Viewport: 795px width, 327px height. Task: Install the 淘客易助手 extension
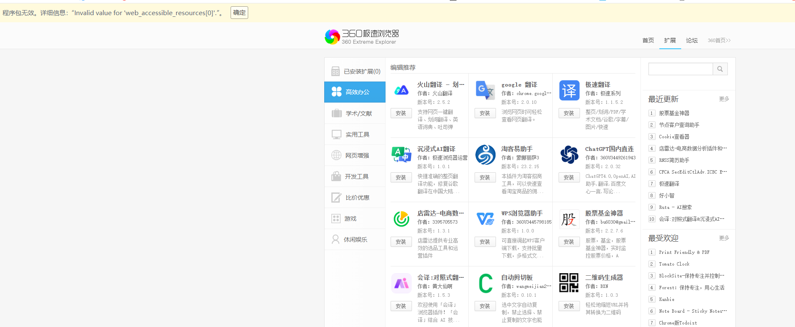(485, 177)
